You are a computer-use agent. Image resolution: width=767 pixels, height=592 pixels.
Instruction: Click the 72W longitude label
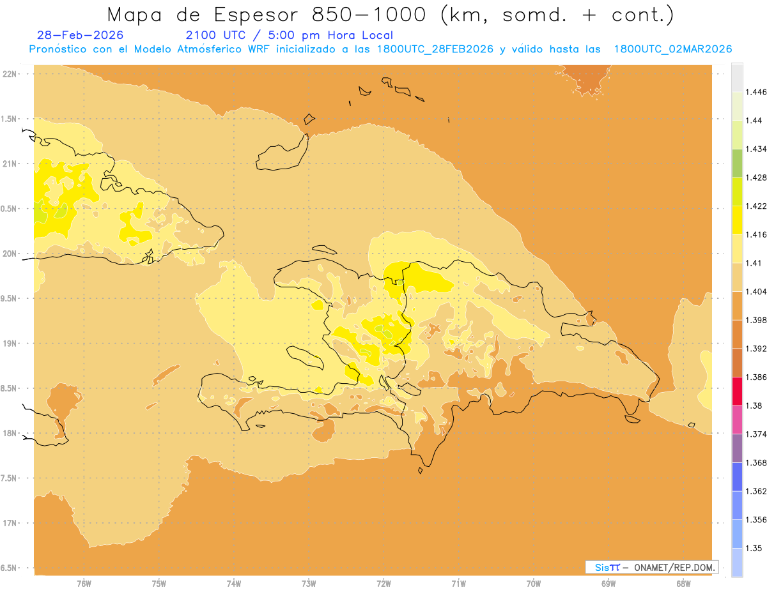coord(383,584)
